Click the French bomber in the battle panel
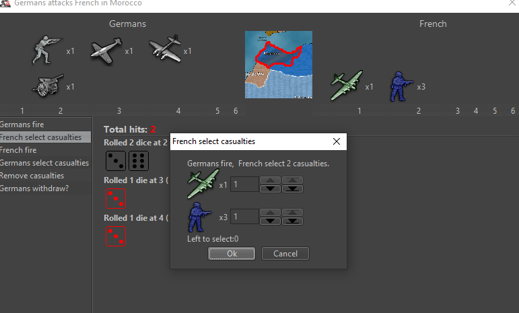Viewport: 519px width, 313px height. (x=347, y=85)
